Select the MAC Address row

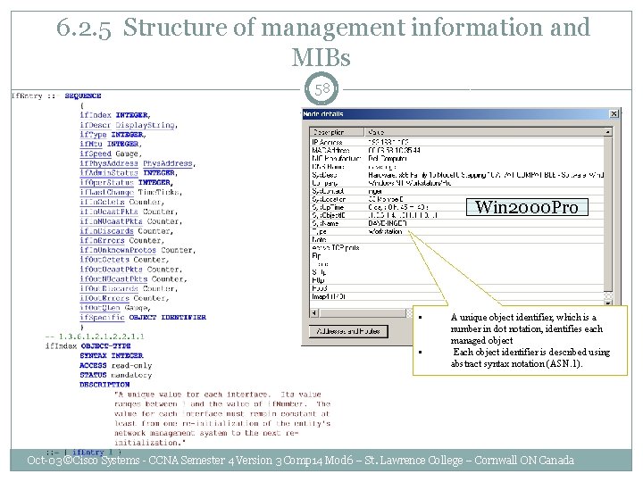[457, 151]
